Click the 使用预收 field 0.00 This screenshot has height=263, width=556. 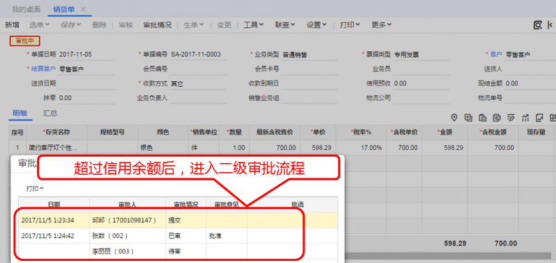[x=421, y=84]
